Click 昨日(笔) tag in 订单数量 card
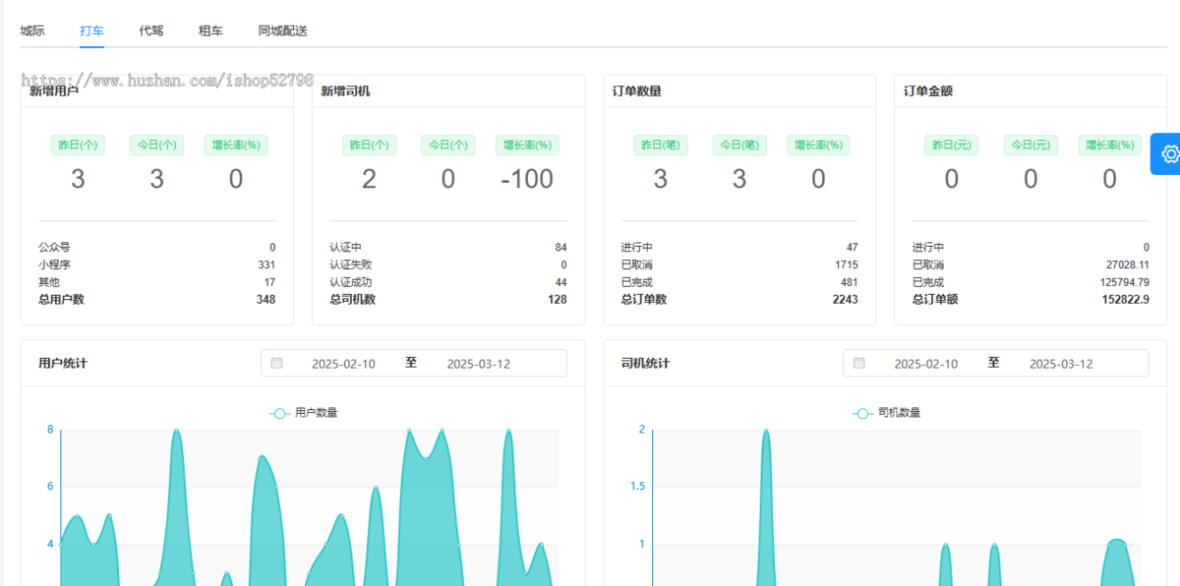 [661, 146]
